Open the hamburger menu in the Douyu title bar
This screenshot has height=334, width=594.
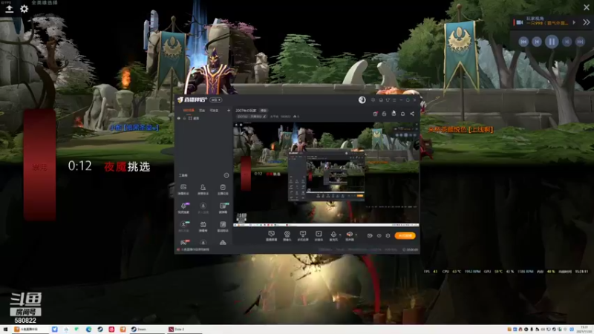coord(394,100)
